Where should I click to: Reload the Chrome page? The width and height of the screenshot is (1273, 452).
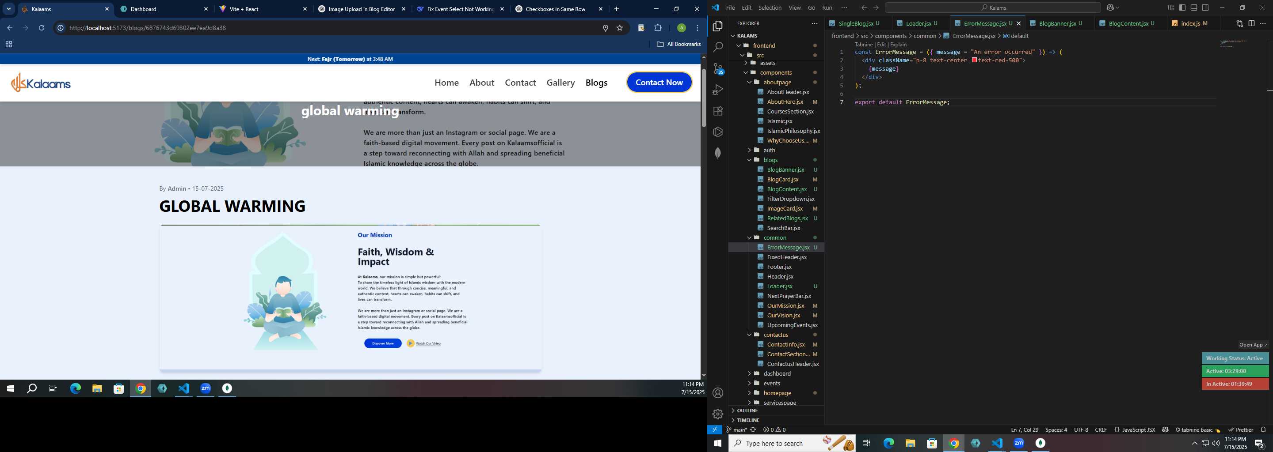(42, 28)
